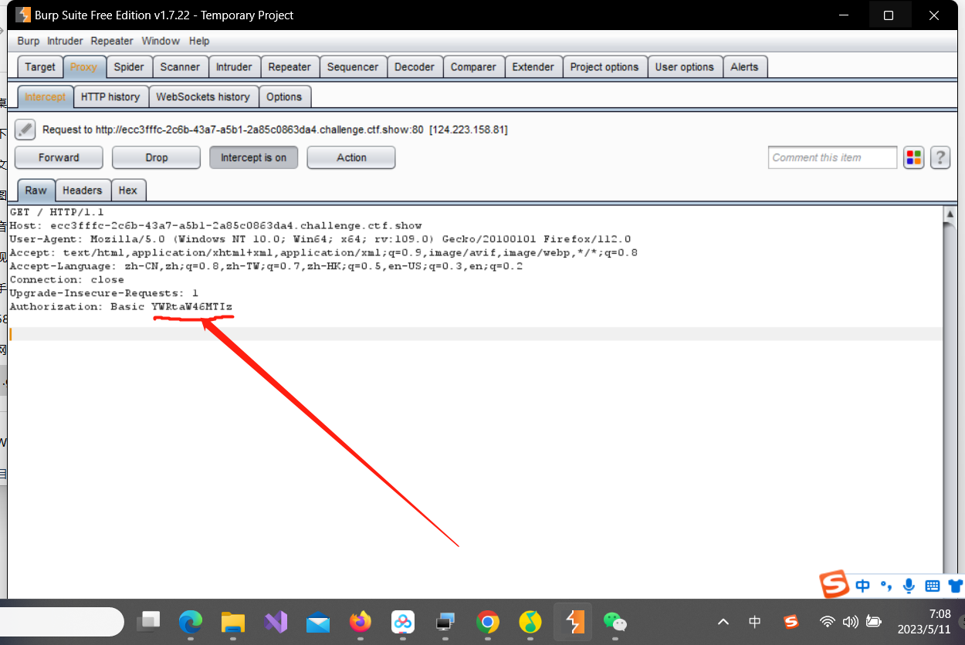Forward the intercepted request
965x645 pixels.
pos(59,157)
